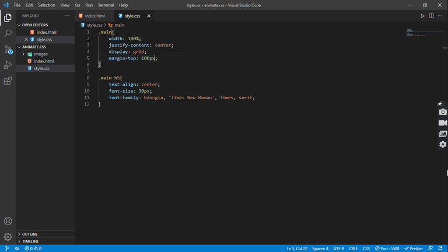Click the '.main h5{' selector line
The width and height of the screenshot is (448, 252).
click(110, 78)
